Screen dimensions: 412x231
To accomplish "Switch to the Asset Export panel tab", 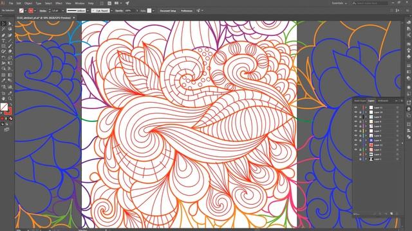I will 360,101.
